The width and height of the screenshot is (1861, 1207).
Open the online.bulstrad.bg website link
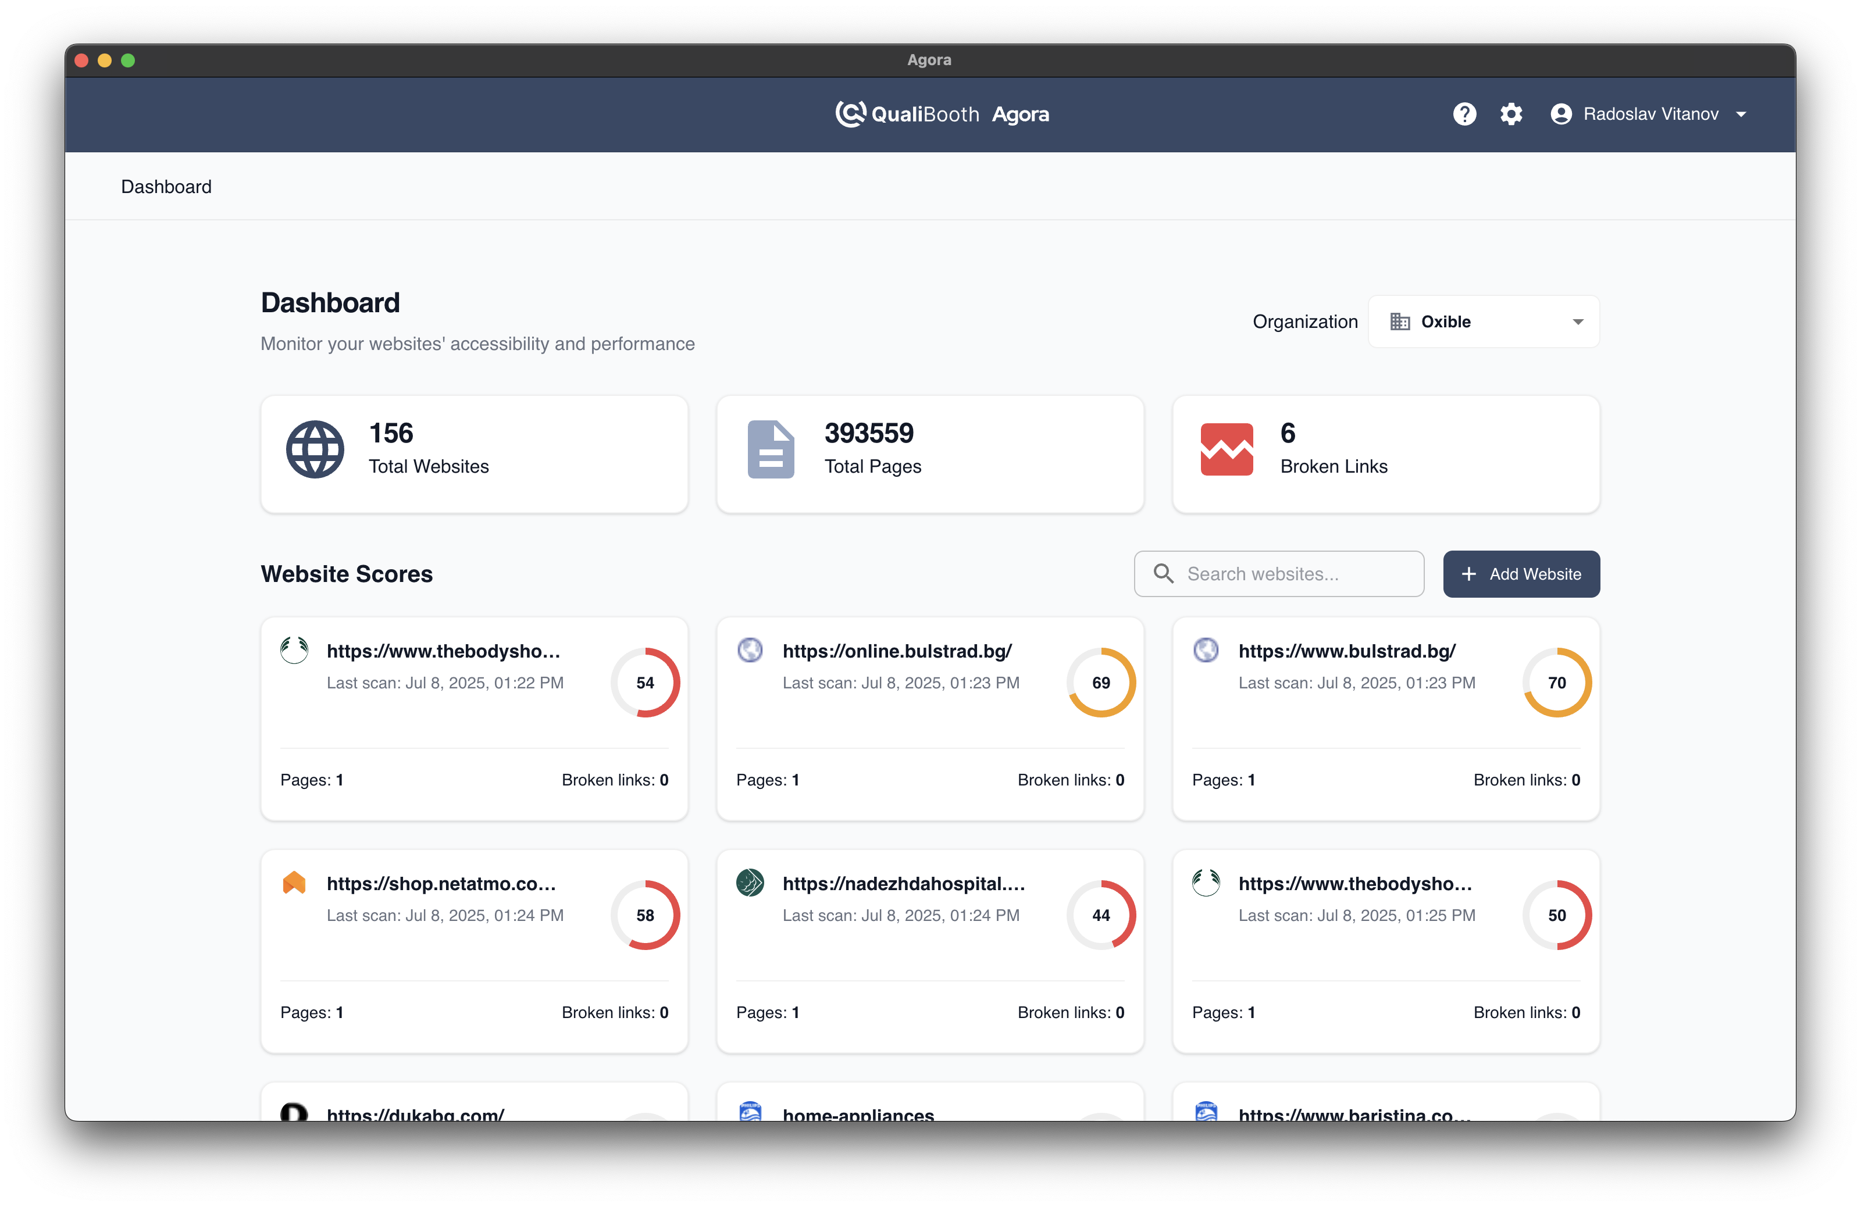897,651
